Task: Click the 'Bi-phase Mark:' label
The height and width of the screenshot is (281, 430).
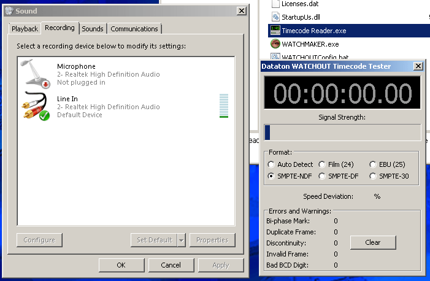Action: (288, 221)
